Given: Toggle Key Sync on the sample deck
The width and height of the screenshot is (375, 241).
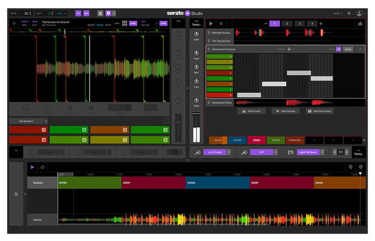Looking at the screenshot, I should [163, 23].
